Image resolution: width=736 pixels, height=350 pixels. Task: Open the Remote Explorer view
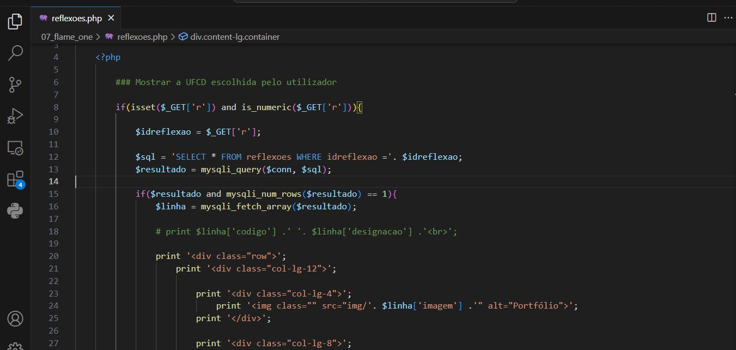(x=15, y=148)
